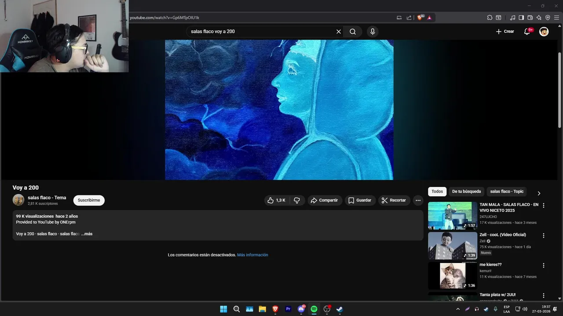The width and height of the screenshot is (563, 316).
Task: Open Zell - cooL video thumbnail
Action: pos(453,246)
